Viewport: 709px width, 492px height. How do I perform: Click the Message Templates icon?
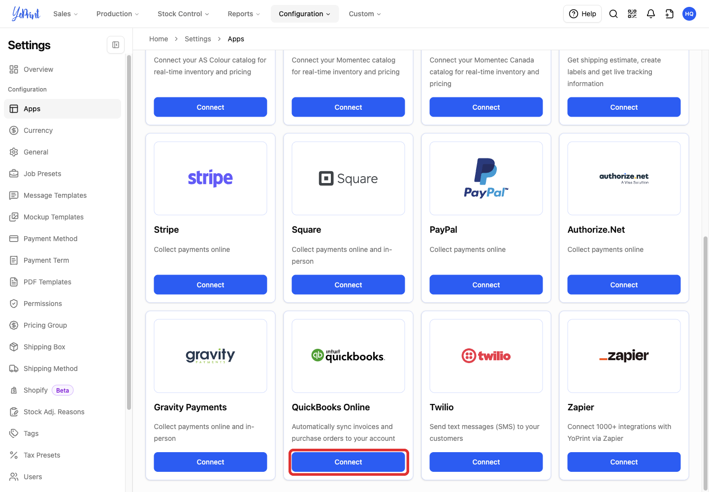pyautogui.click(x=14, y=195)
